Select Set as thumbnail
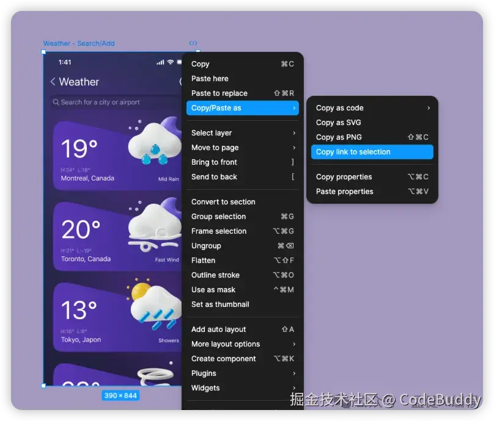The width and height of the screenshot is (494, 421). point(242,304)
